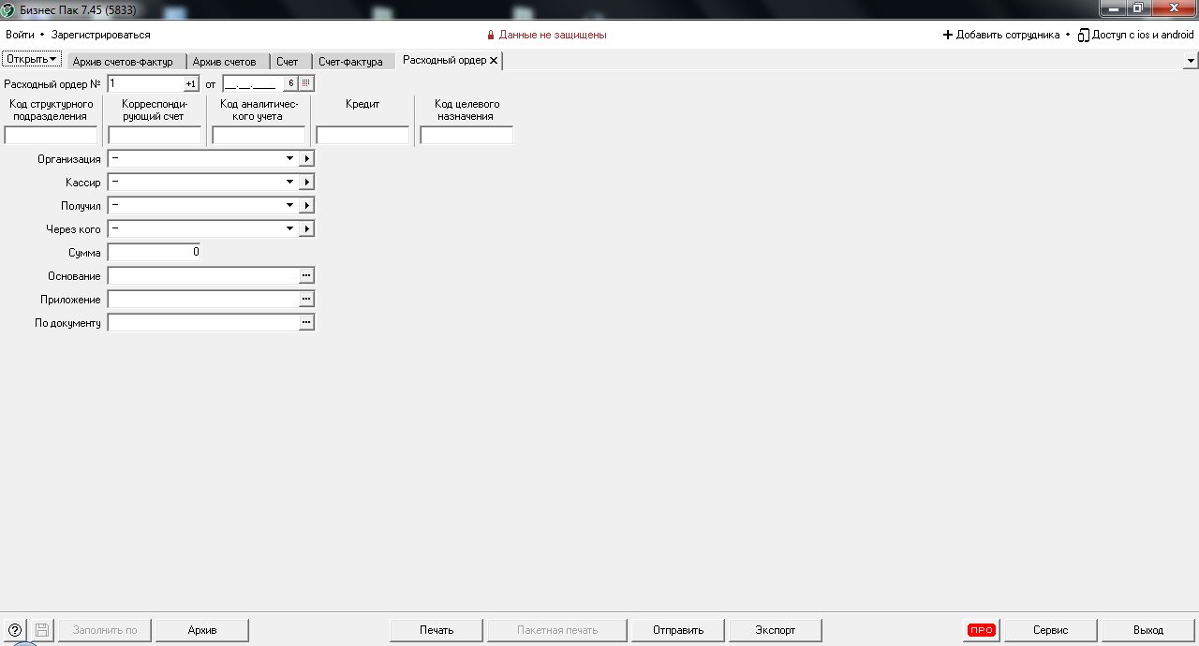
Task: Expand the Кассир dropdown
Action: (290, 182)
